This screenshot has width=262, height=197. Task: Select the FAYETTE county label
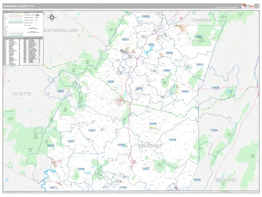coord(22,94)
